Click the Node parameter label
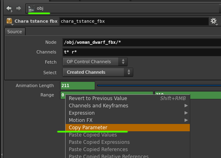The image size is (221, 158). [x=51, y=42]
